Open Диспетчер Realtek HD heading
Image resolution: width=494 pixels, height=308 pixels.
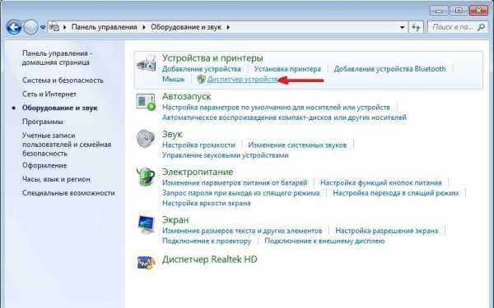coord(209,260)
